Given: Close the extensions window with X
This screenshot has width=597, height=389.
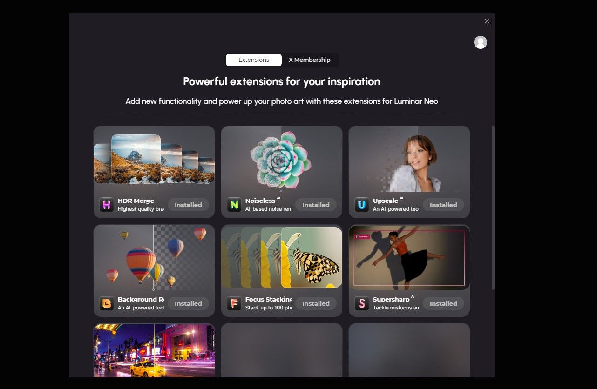Looking at the screenshot, I should (487, 21).
